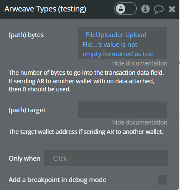The image size is (180, 190).
Task: Click the "Add a breakpoint in debug mode" label
Action: (57, 180)
